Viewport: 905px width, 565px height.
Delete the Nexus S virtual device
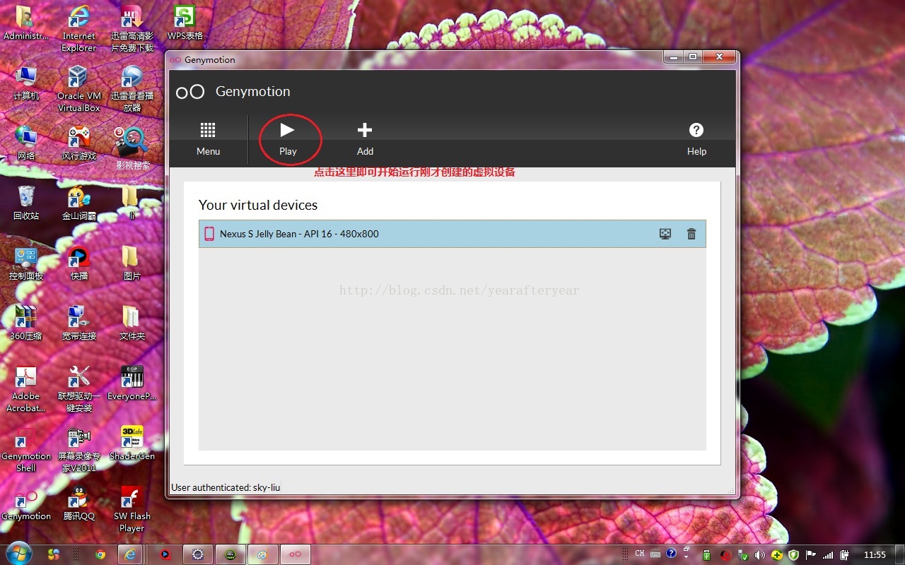691,234
